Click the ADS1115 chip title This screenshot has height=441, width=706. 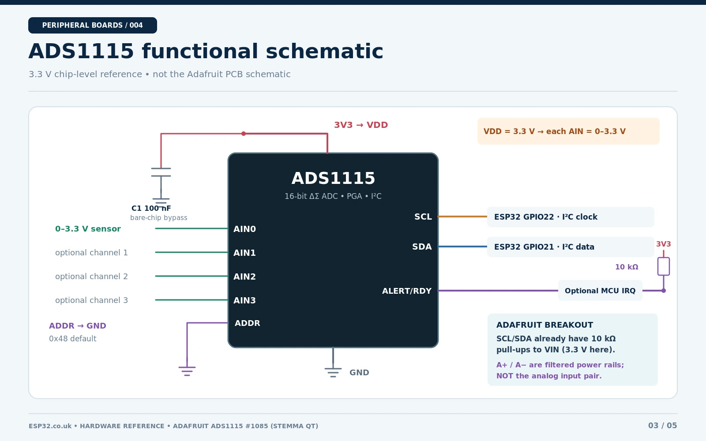333,179
